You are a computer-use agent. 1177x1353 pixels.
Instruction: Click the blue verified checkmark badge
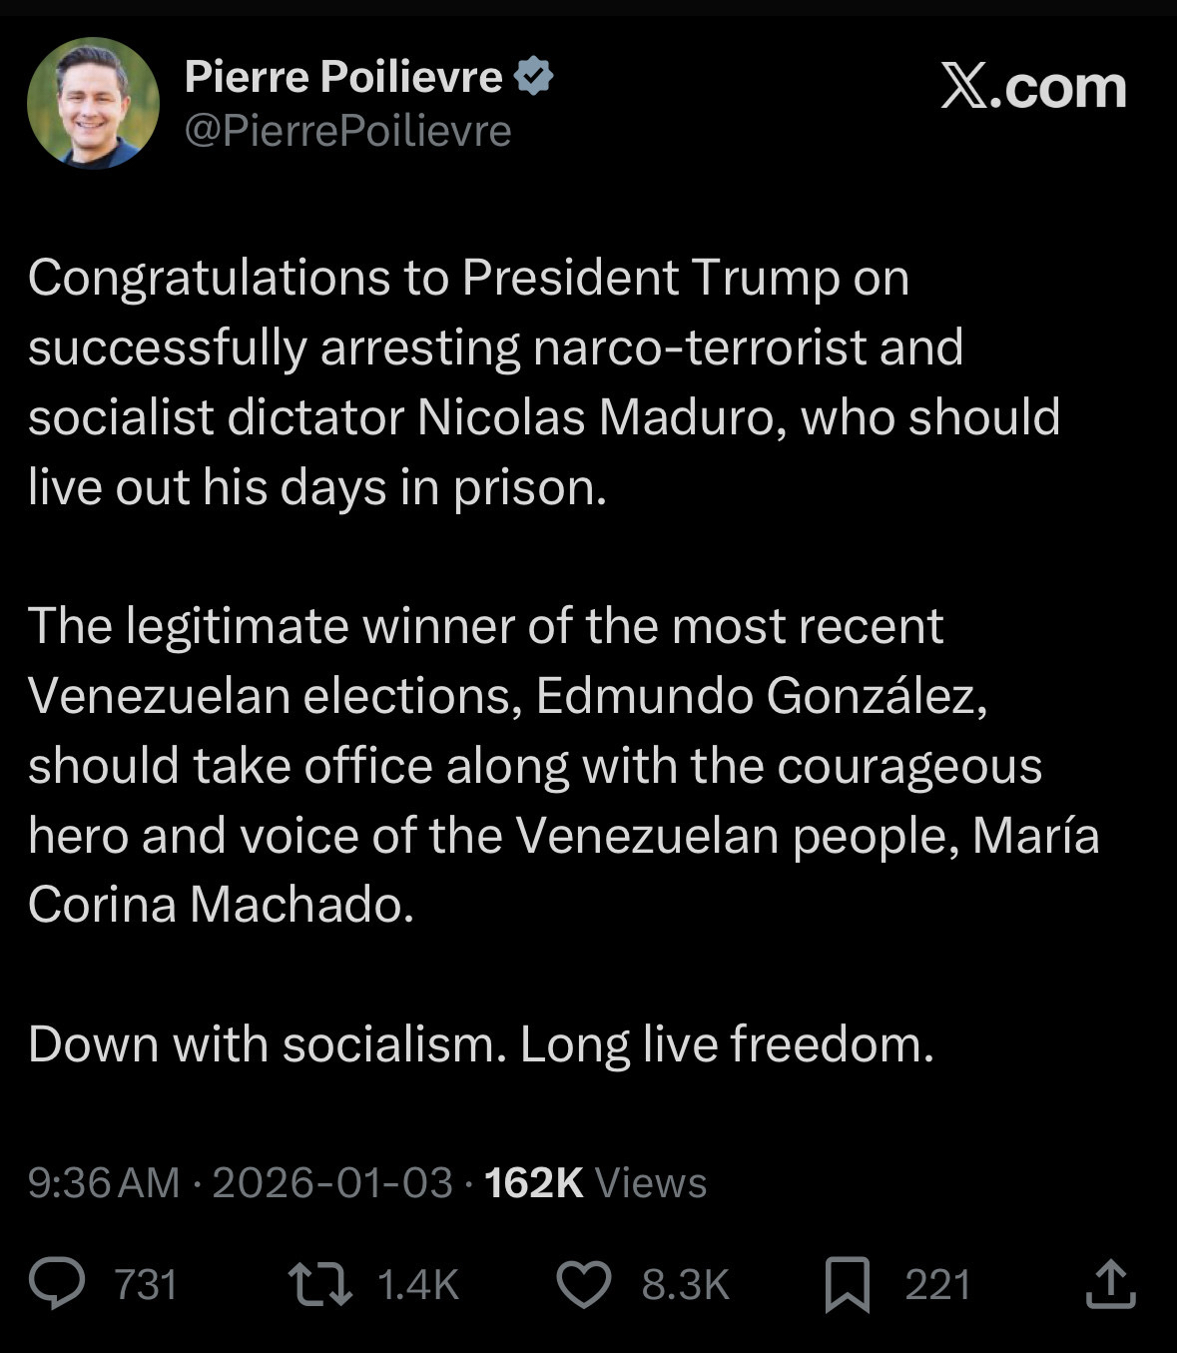[x=534, y=77]
